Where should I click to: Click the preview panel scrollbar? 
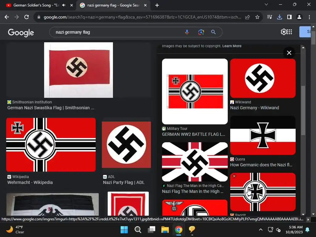pos(303,110)
